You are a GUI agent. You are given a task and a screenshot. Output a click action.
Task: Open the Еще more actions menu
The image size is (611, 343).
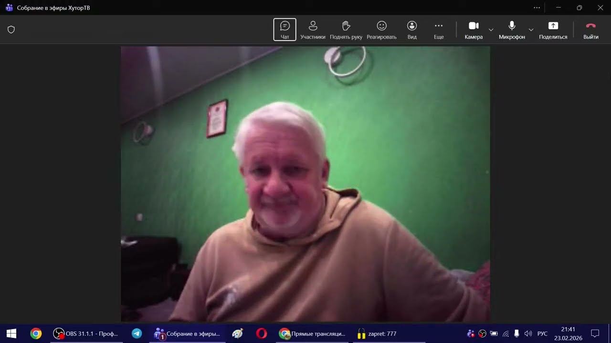click(x=439, y=30)
